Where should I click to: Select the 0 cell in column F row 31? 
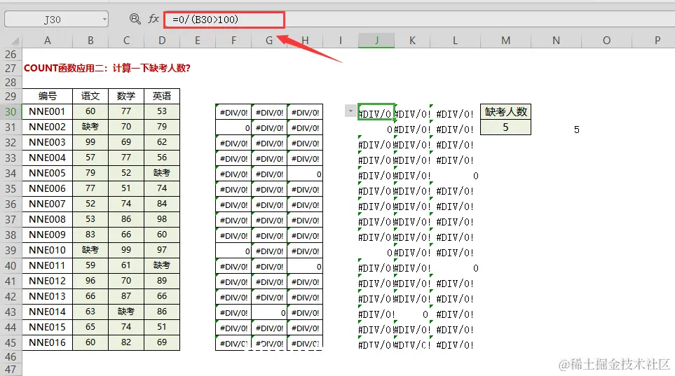(x=233, y=127)
